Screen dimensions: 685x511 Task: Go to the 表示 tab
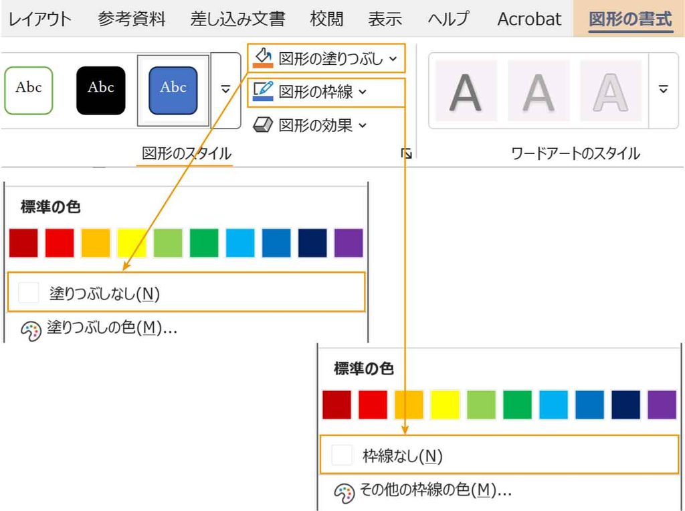tap(385, 19)
